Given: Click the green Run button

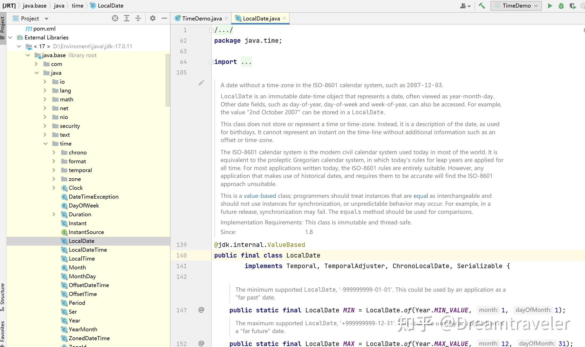Looking at the screenshot, I should [550, 6].
